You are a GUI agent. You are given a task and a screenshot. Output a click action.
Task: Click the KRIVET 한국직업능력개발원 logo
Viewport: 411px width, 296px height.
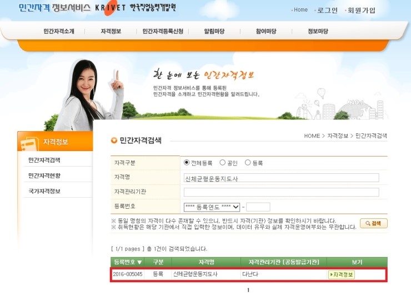pos(135,9)
